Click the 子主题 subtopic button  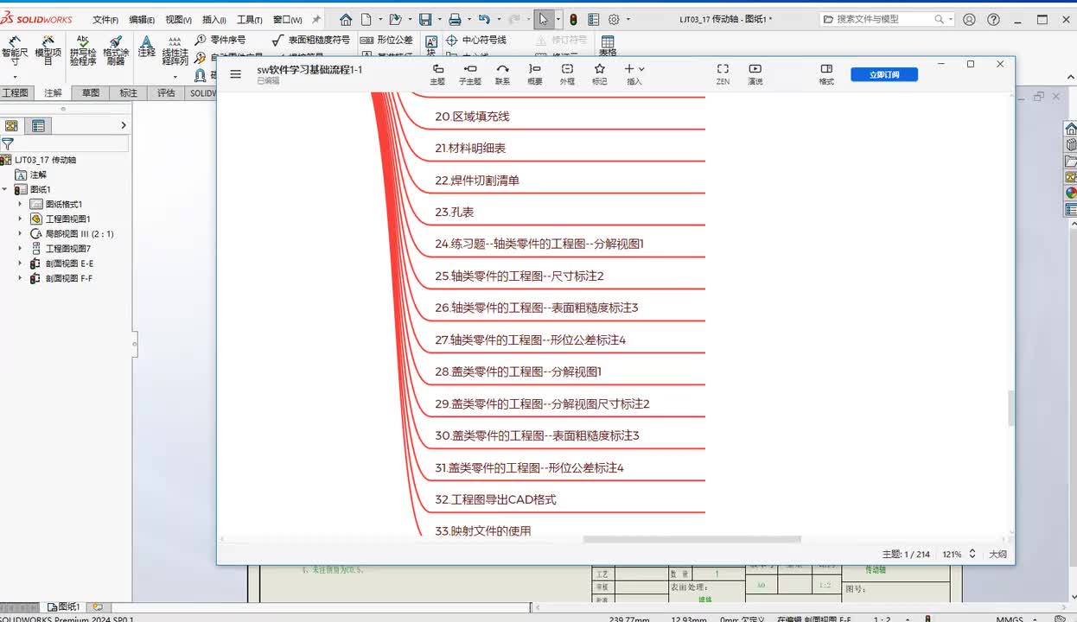[x=470, y=74]
